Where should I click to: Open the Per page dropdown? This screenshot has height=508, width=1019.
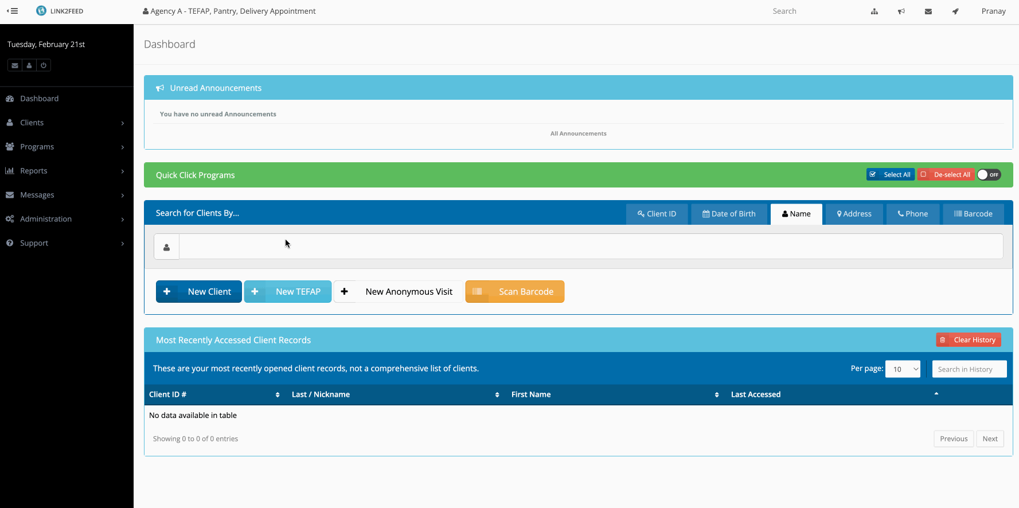point(903,369)
